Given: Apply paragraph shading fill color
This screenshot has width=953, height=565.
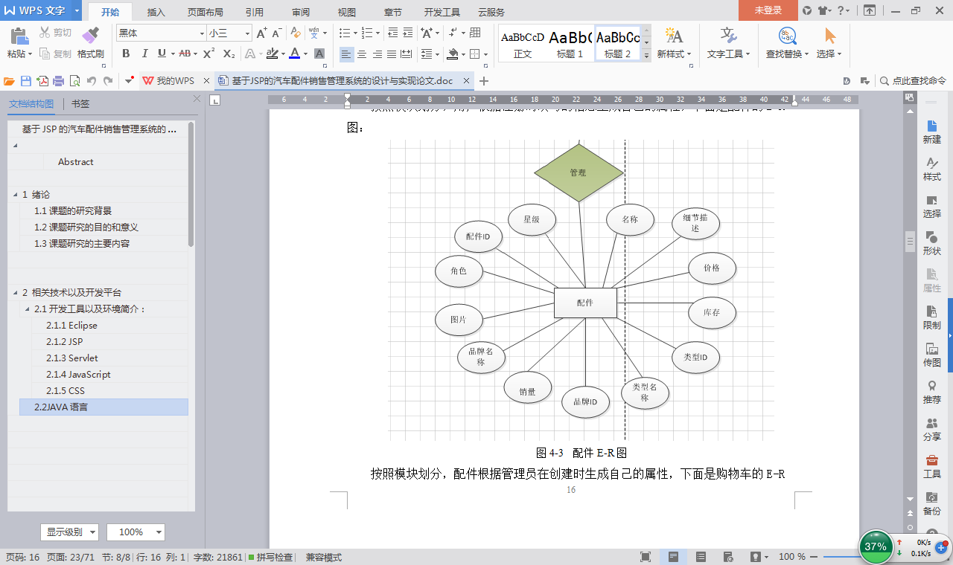Looking at the screenshot, I should (x=452, y=54).
